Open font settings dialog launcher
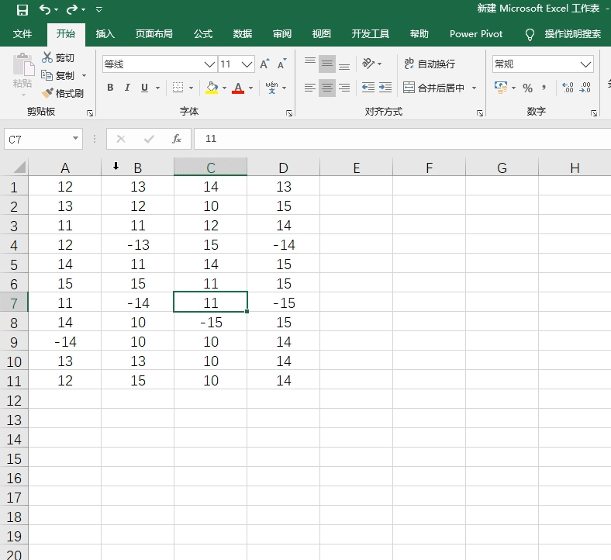 [x=289, y=113]
